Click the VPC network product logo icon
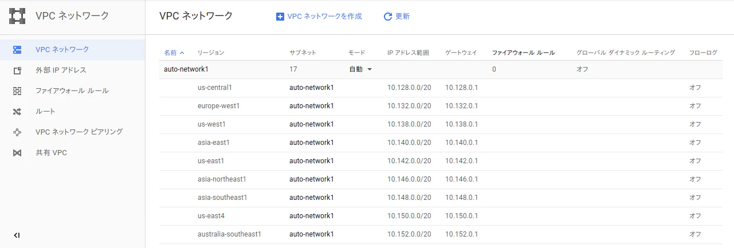This screenshot has height=248, width=734. pyautogui.click(x=17, y=16)
